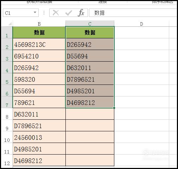Select cell B6 containing D55694
178x169 pixels.
[x=39, y=90]
